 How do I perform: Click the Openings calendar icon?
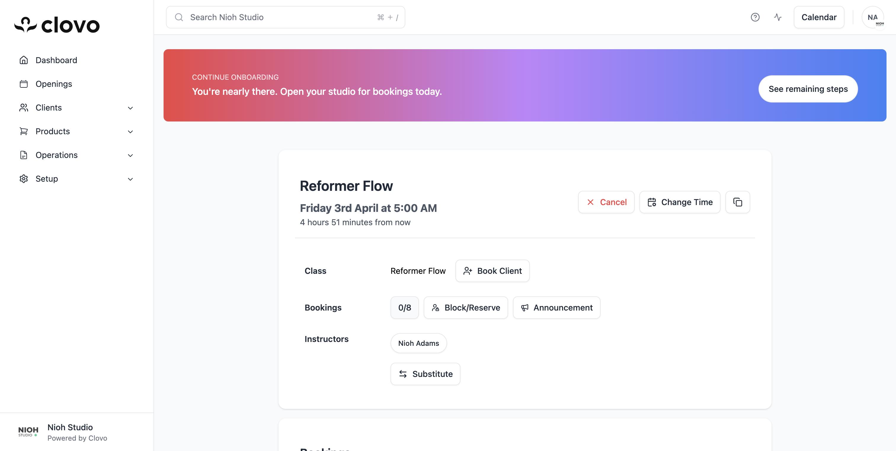click(24, 84)
